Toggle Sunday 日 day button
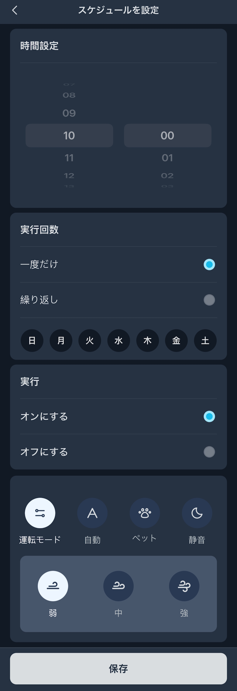Screen dimensions: 237x691 click(x=32, y=340)
